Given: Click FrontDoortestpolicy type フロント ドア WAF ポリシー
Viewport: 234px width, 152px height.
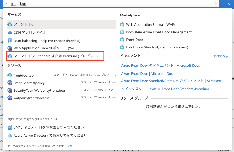Looking at the screenshot, I should [x=98, y=82].
